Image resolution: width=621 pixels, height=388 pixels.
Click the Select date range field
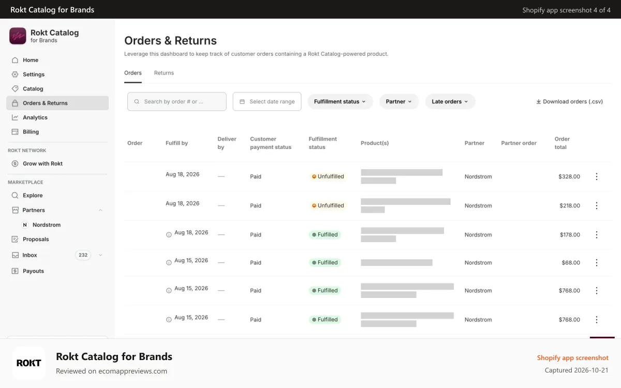coord(267,102)
